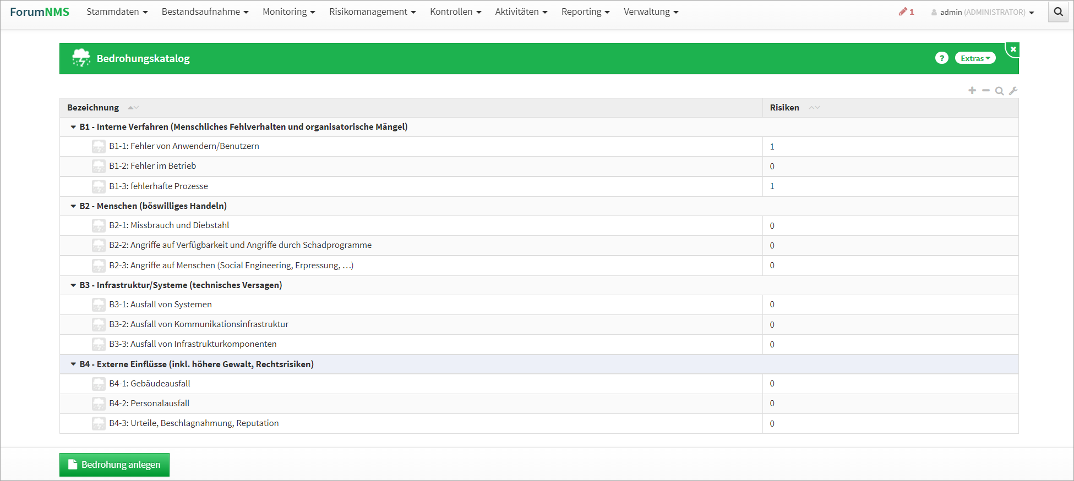Open table settings wrench icon
Image resolution: width=1074 pixels, height=481 pixels.
pyautogui.click(x=1013, y=91)
